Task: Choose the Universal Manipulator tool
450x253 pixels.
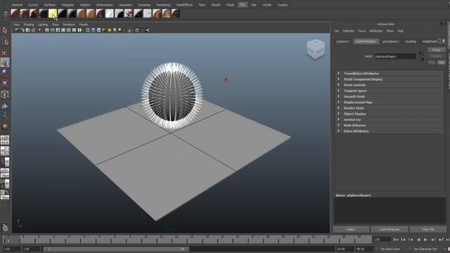Action: point(5,94)
